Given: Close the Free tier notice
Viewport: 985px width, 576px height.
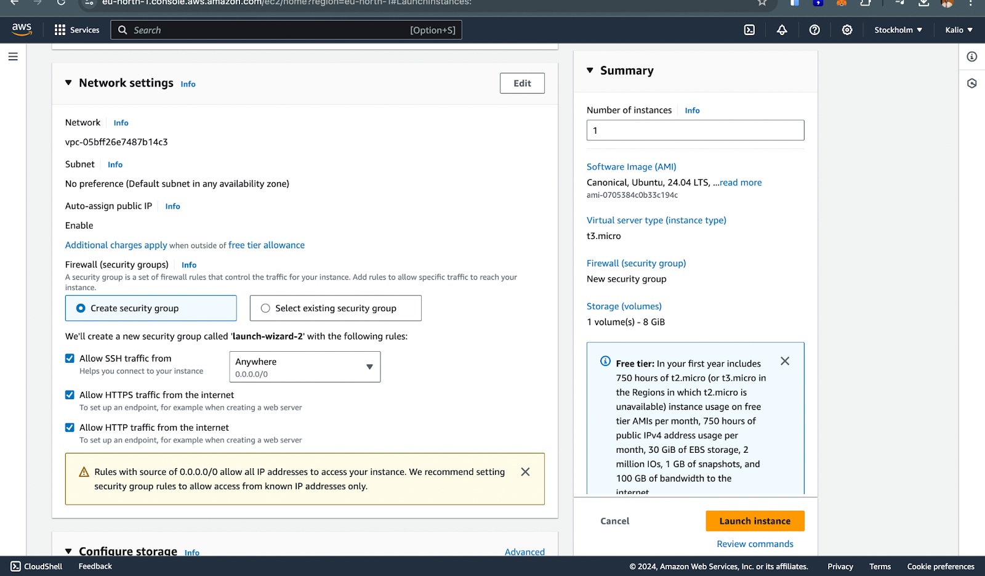Looking at the screenshot, I should coord(785,361).
